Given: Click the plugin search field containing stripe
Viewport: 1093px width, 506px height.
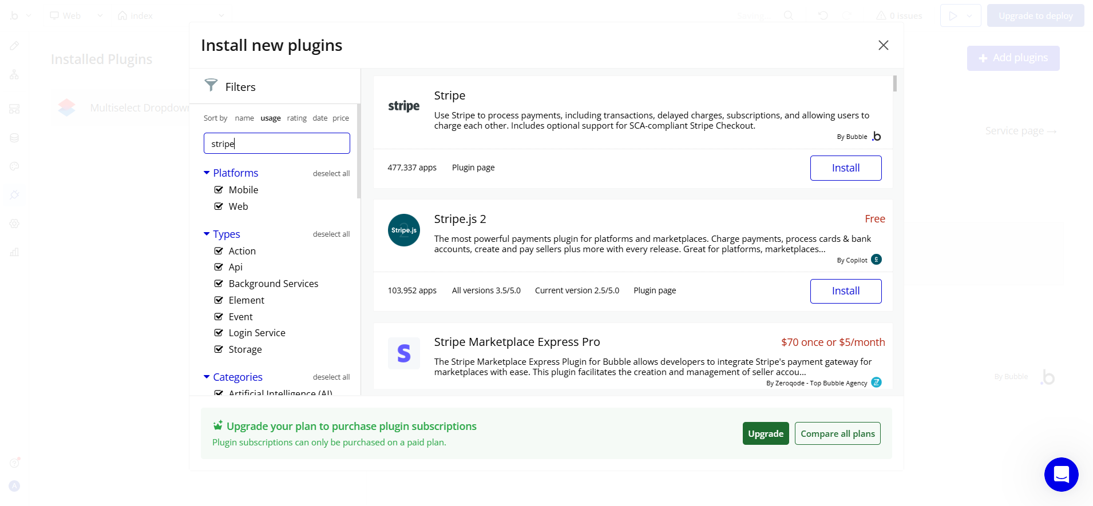Looking at the screenshot, I should (277, 144).
